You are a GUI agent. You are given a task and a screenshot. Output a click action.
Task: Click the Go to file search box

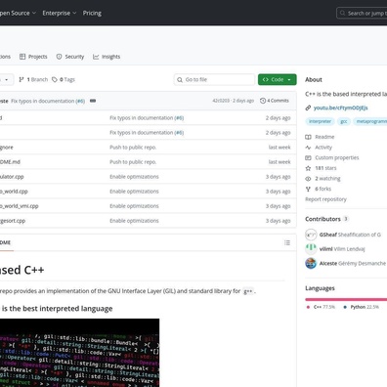click(214, 79)
